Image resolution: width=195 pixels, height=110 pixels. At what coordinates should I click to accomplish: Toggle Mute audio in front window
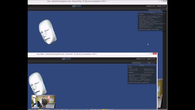pyautogui.click(x=144, y=63)
